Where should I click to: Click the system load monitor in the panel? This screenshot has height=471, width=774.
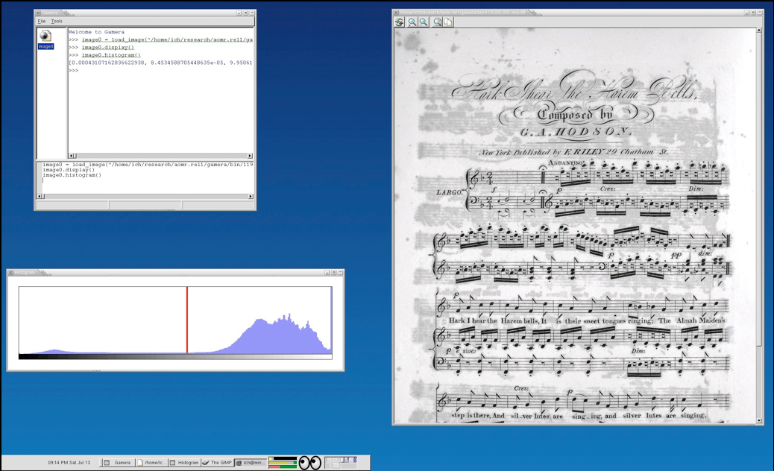[283, 463]
